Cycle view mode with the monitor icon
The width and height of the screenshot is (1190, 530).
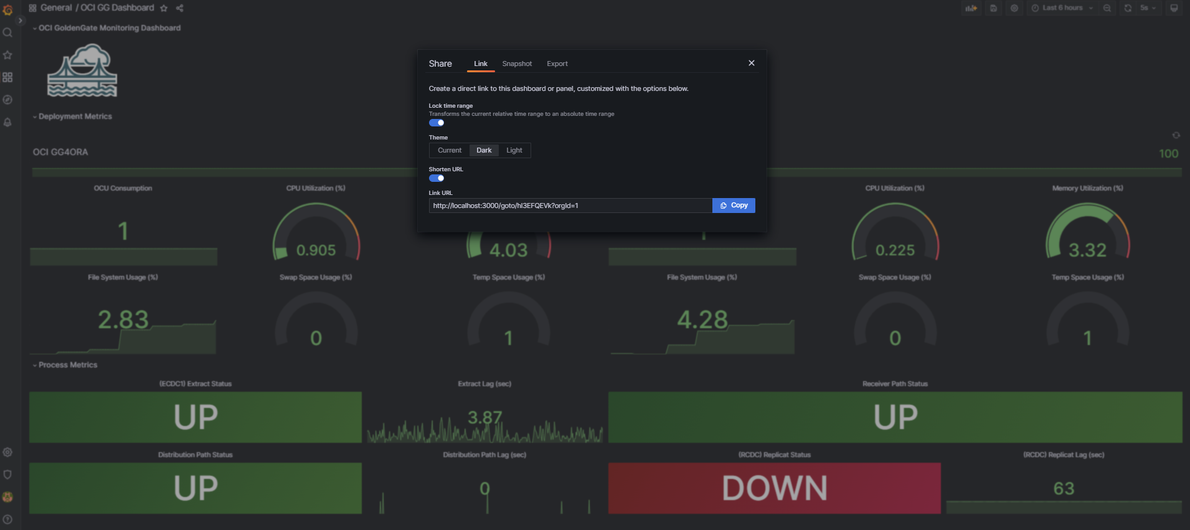(x=1174, y=8)
